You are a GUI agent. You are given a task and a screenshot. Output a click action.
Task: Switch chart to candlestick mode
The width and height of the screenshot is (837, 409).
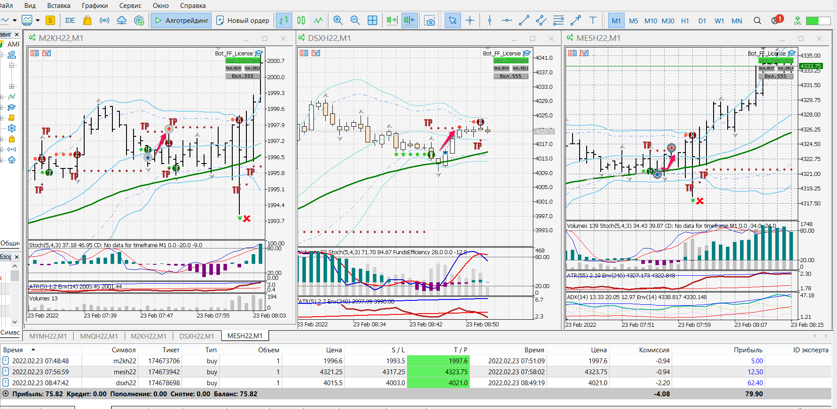point(301,20)
